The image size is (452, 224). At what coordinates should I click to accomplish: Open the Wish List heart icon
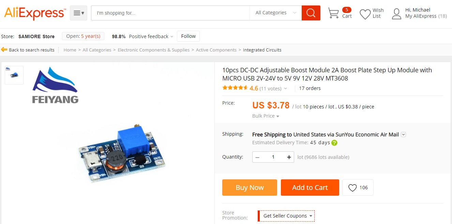[x=365, y=14]
